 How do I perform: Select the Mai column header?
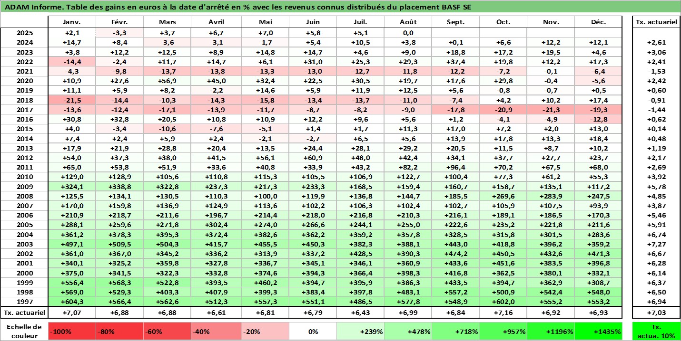(265, 22)
